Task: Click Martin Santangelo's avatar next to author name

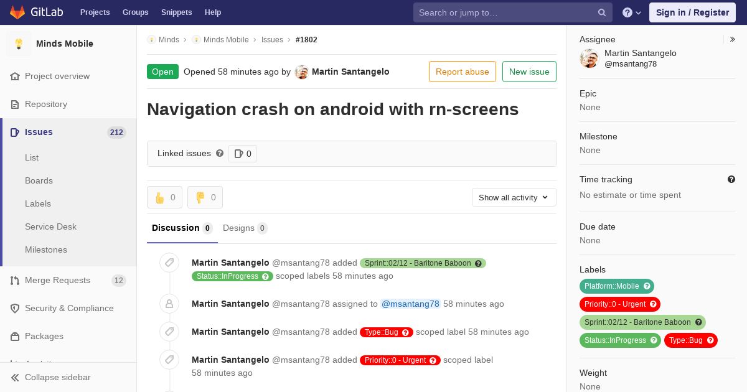Action: pyautogui.click(x=301, y=72)
